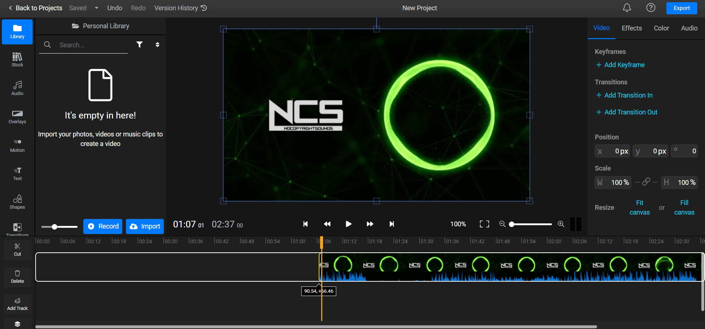Click the 01:30 mark on timeline ruler

coord(426,241)
